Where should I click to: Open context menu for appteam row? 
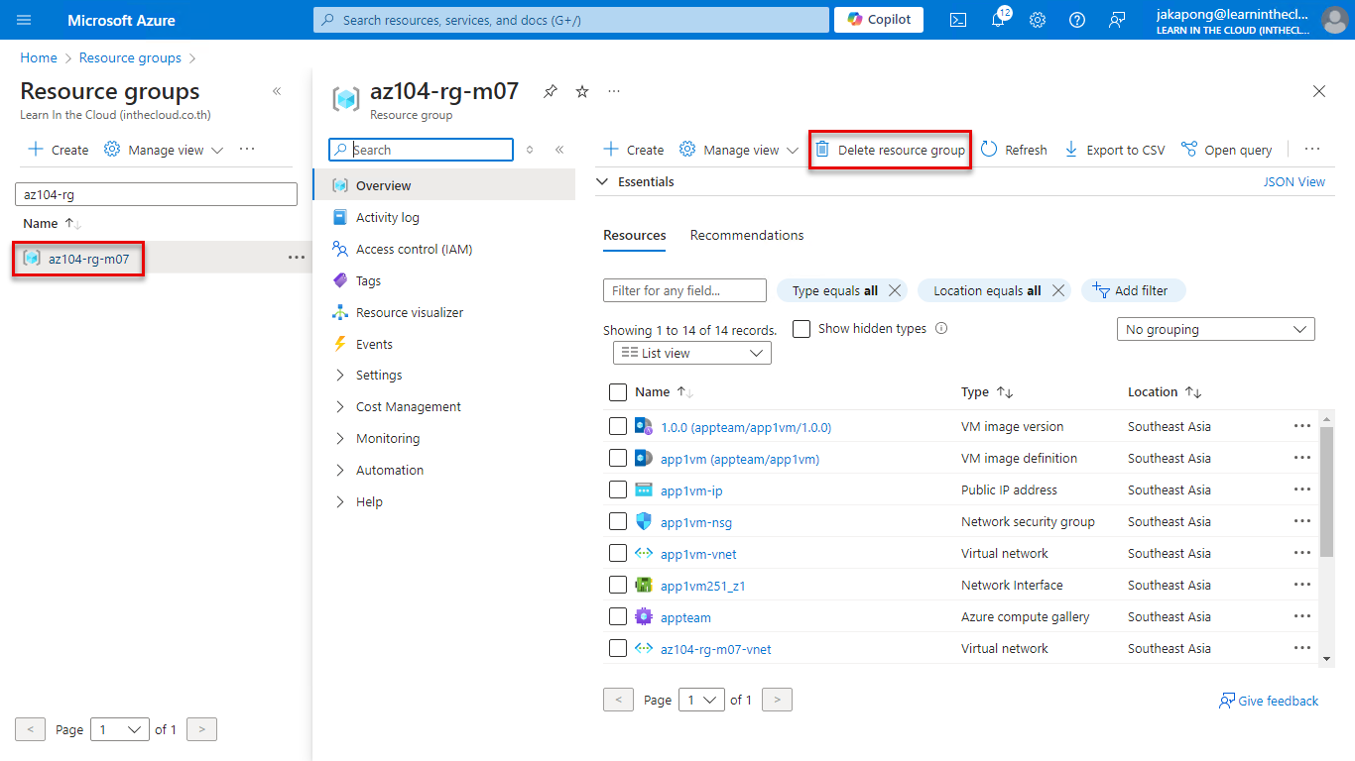click(1302, 616)
